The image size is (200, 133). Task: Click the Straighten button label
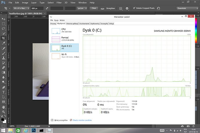click(x=111, y=8)
